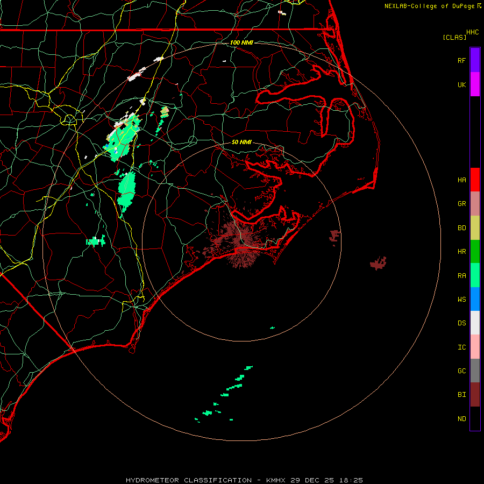Screen dimensions: 484x484
Task: Click the DS legend label
Action: pyautogui.click(x=461, y=323)
